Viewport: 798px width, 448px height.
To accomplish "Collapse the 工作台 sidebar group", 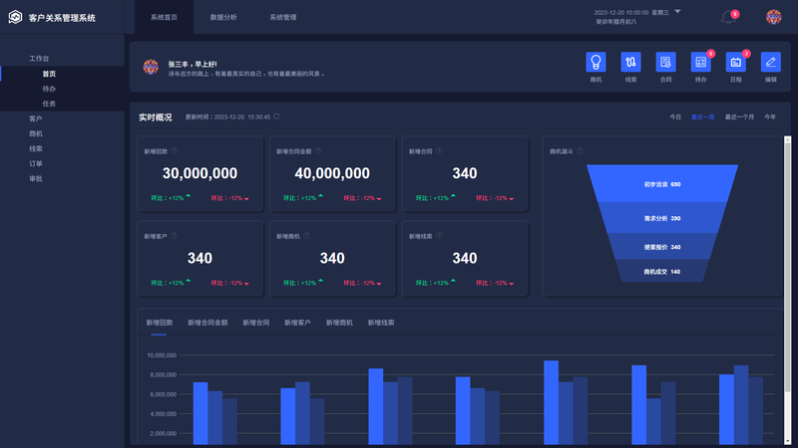I will [39, 59].
